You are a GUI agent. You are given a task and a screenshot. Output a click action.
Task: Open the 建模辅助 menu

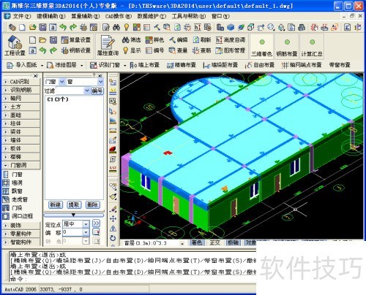click(x=51, y=16)
